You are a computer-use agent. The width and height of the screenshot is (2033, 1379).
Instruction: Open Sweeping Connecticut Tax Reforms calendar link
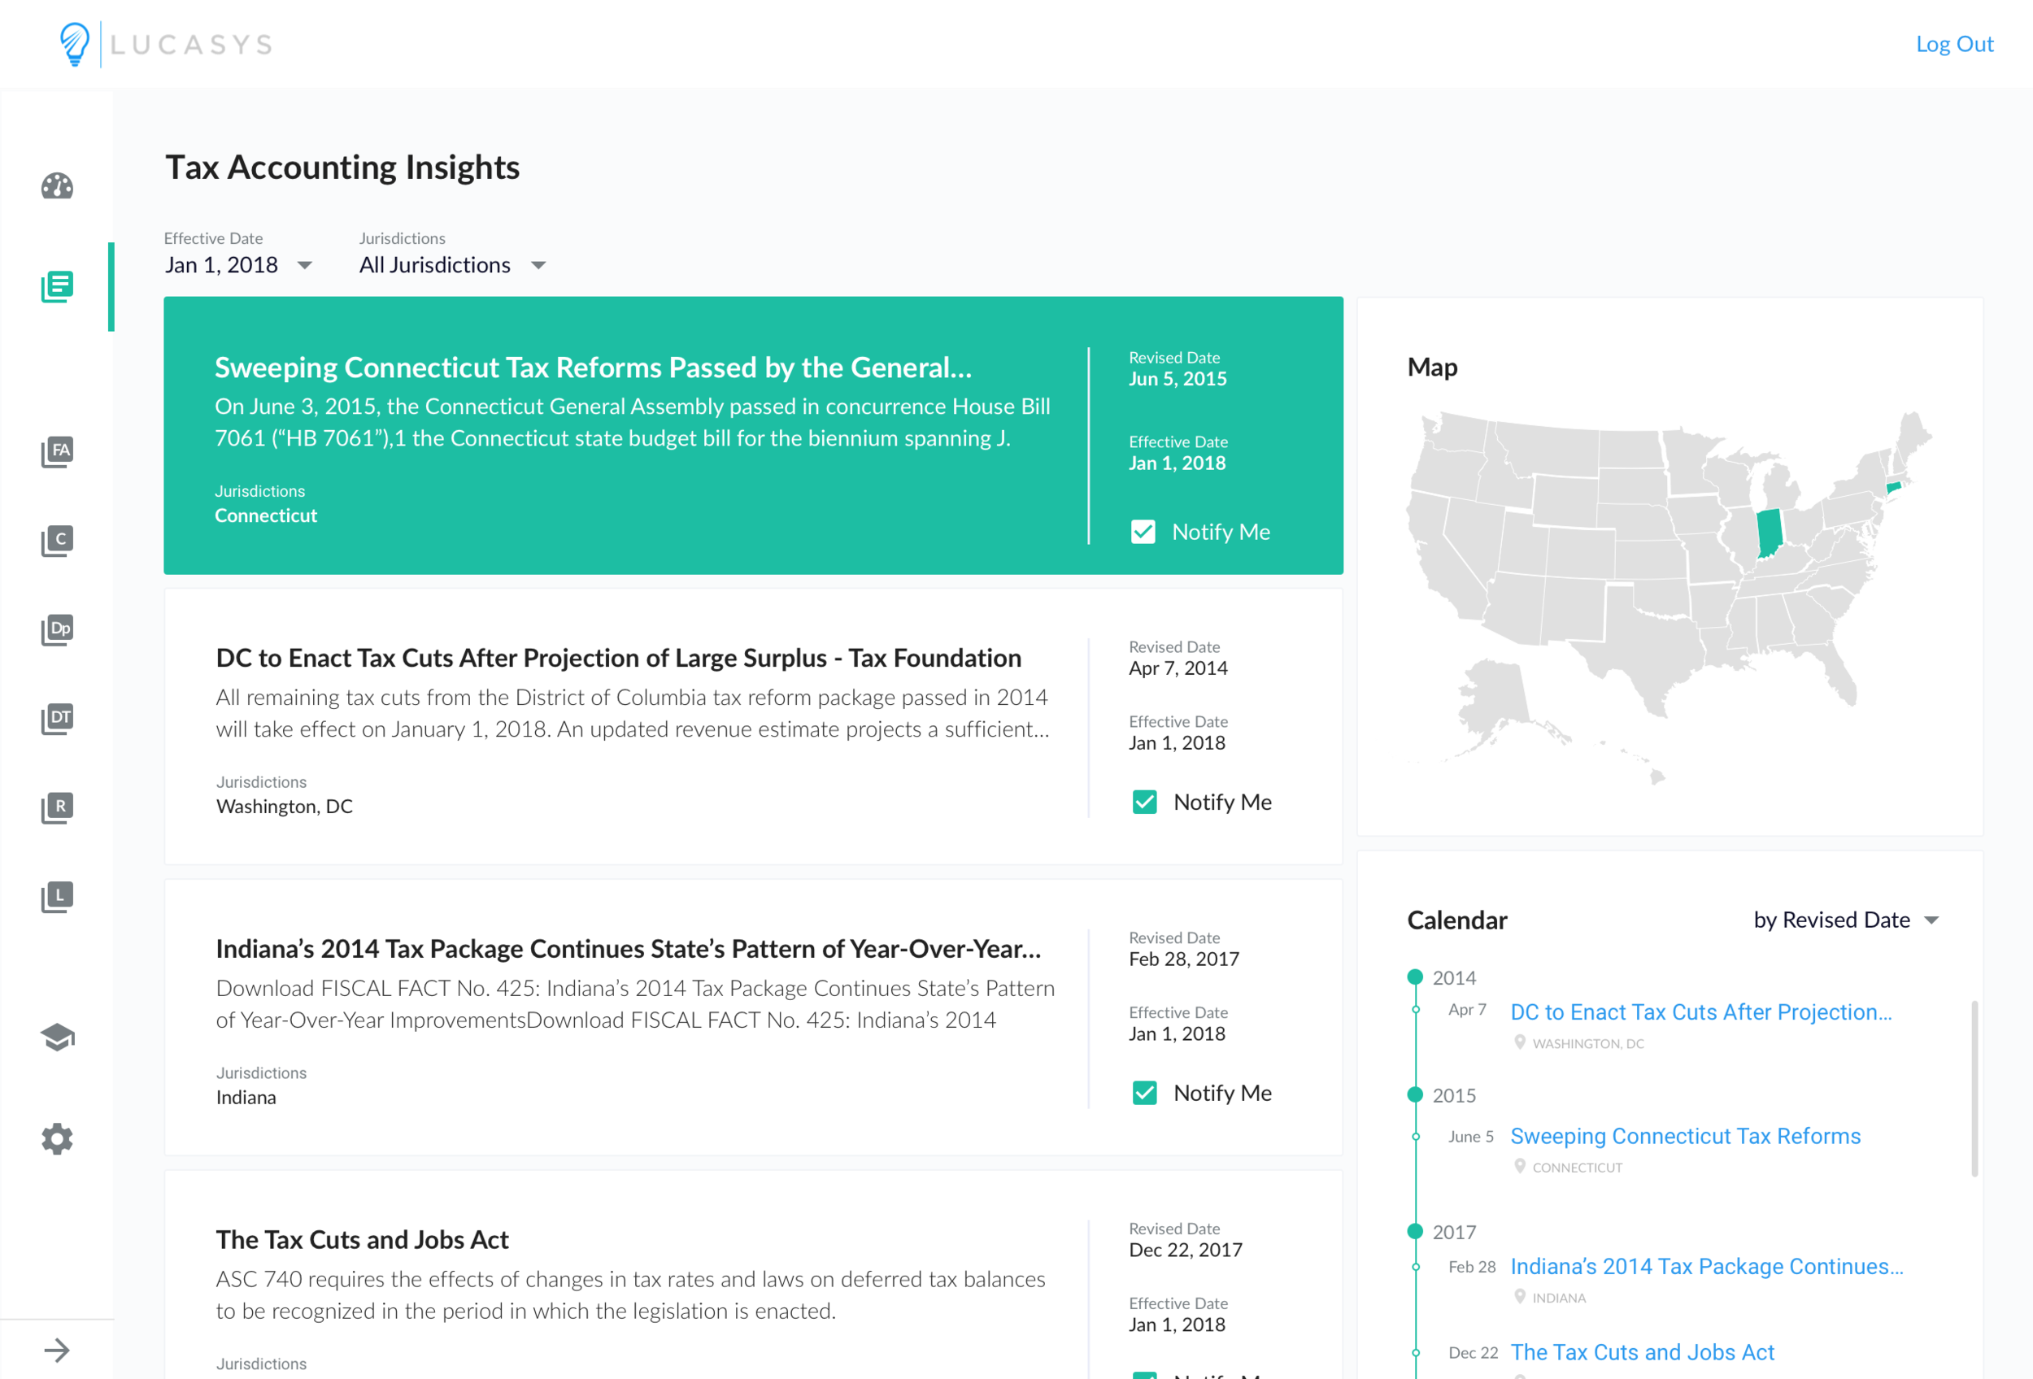pyautogui.click(x=1685, y=1136)
